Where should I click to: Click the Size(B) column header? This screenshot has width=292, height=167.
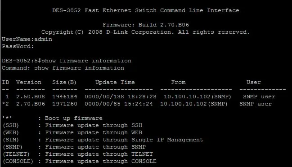pos(64,82)
